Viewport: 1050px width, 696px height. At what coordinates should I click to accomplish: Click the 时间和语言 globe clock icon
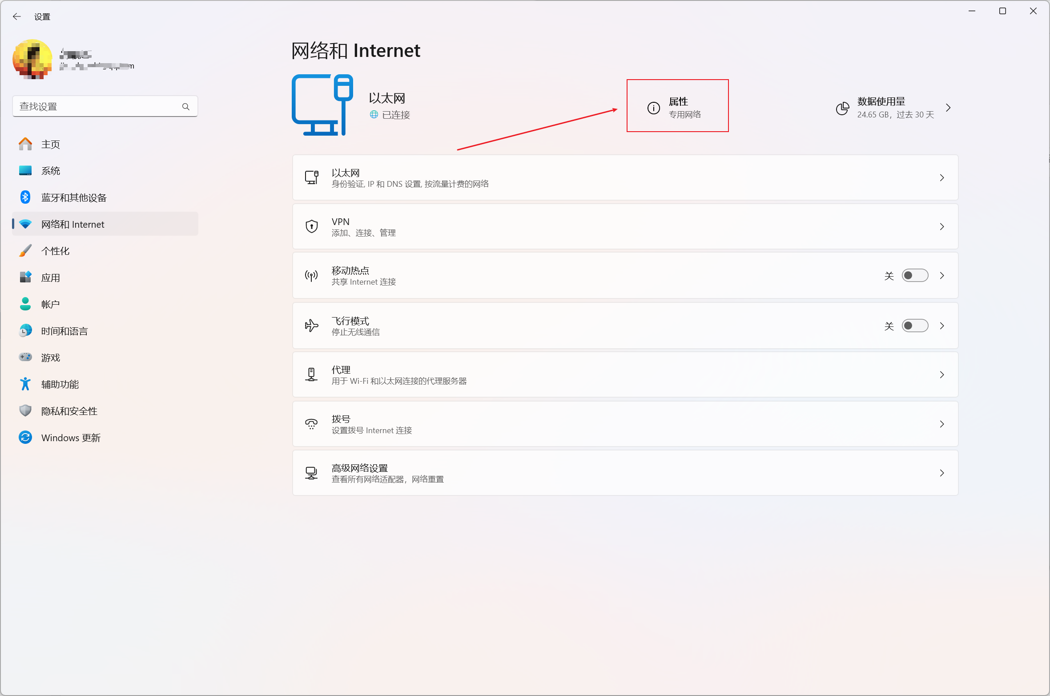(x=25, y=330)
